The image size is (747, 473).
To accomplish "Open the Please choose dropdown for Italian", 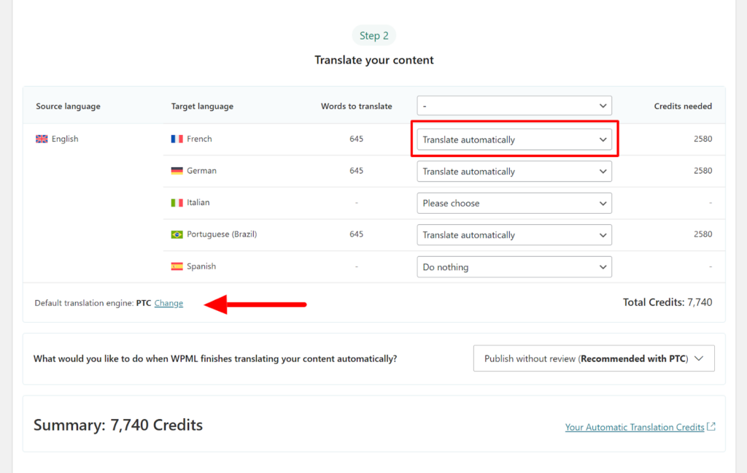I will pyautogui.click(x=514, y=202).
